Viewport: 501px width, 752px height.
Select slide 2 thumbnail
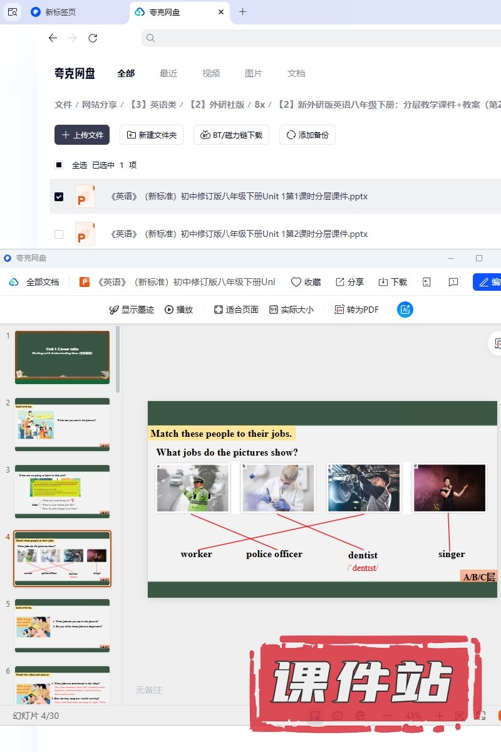(x=62, y=424)
